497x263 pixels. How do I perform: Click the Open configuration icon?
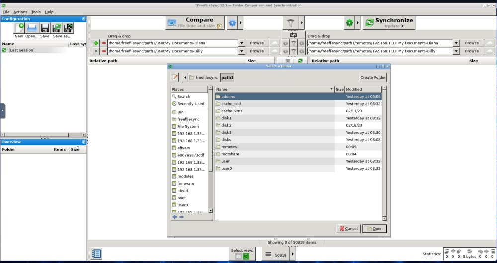pos(32,28)
